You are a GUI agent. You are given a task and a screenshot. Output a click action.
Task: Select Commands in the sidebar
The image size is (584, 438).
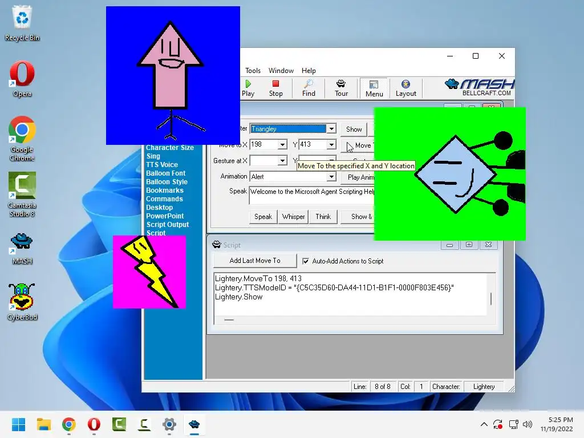[x=164, y=199]
